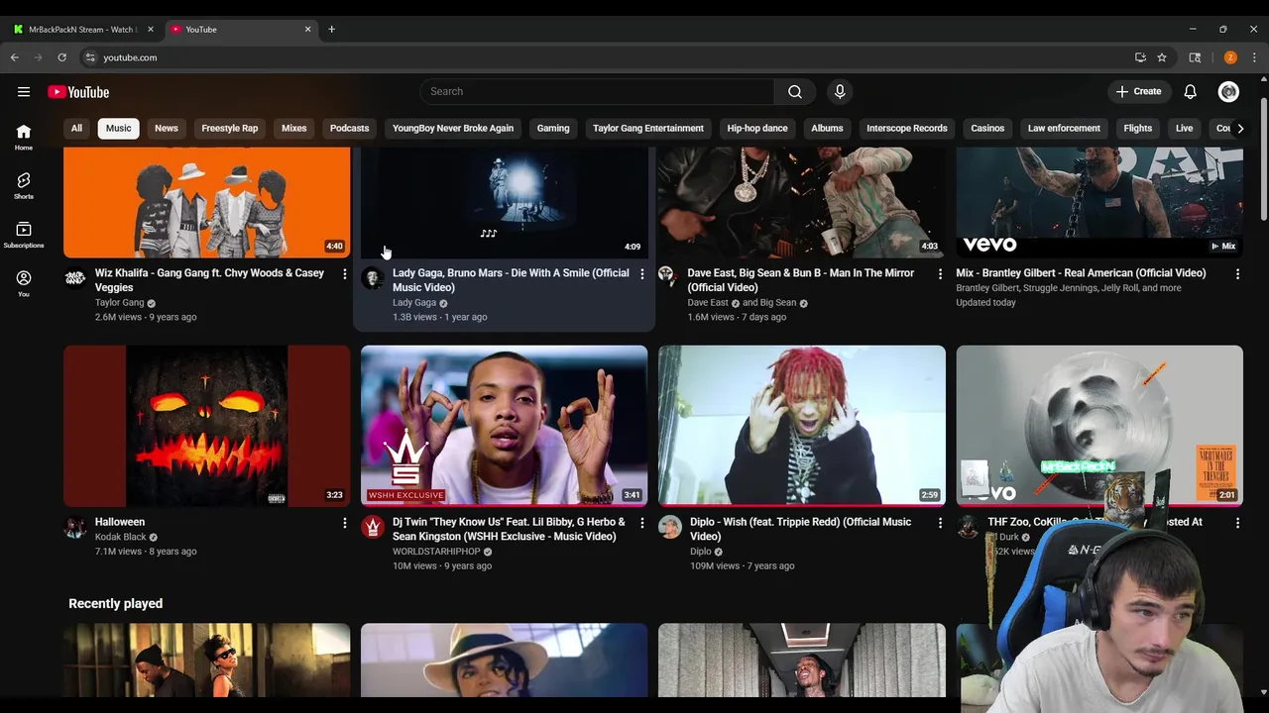Select the Flights chip
The image size is (1269, 713).
pyautogui.click(x=1138, y=128)
